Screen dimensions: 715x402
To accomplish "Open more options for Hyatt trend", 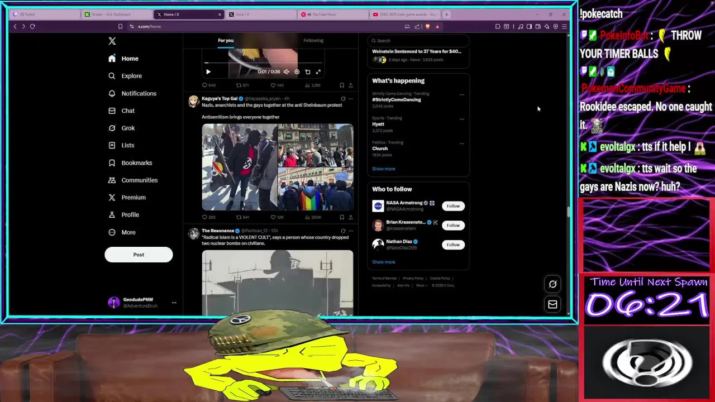I will click(x=462, y=119).
